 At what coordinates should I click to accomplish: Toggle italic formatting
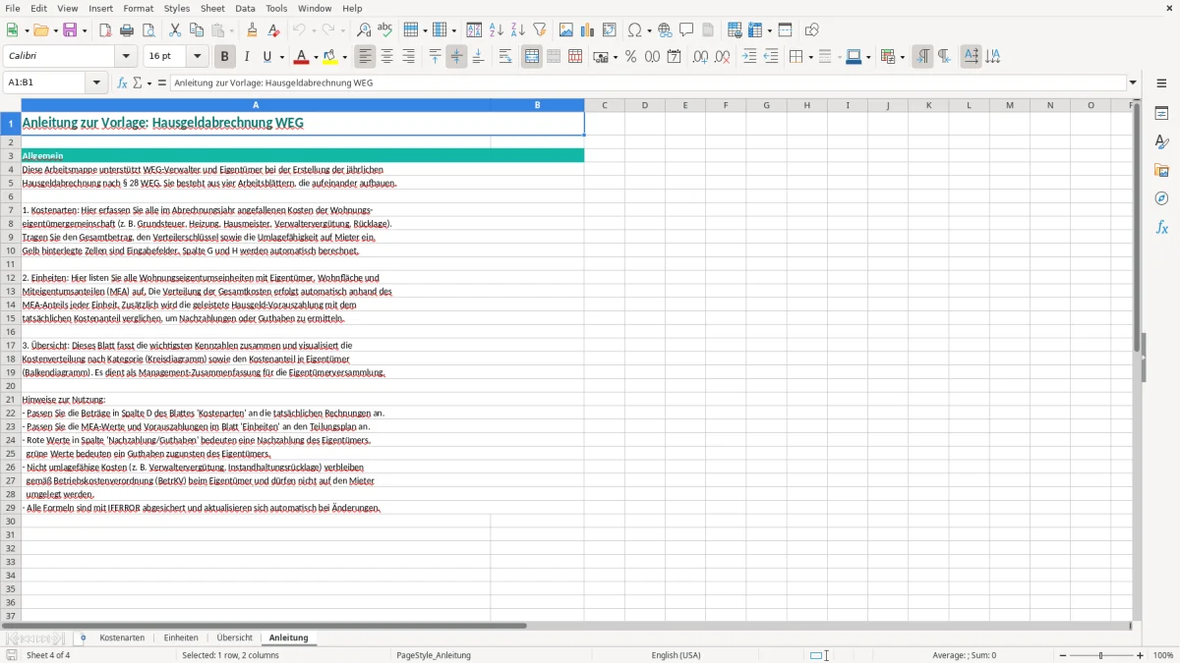tap(246, 57)
